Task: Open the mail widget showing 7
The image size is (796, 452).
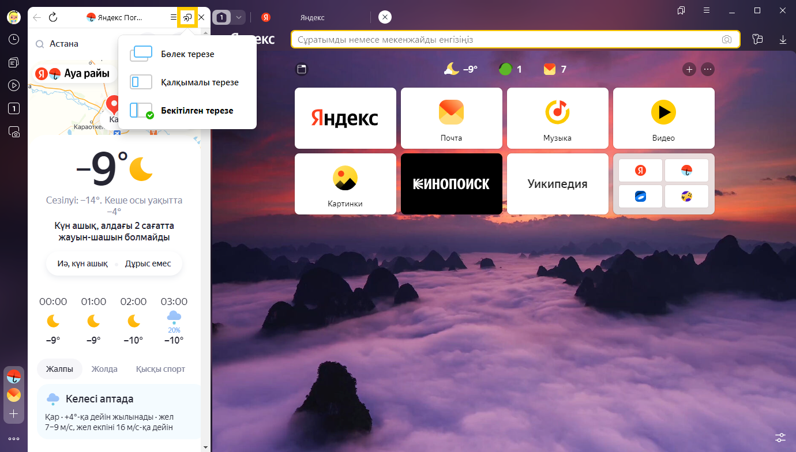Action: tap(555, 69)
